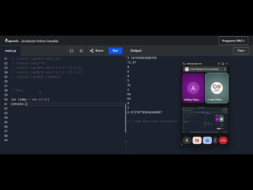This screenshot has height=190, width=253.
Task: Click the Output panel heading
Action: click(136, 51)
